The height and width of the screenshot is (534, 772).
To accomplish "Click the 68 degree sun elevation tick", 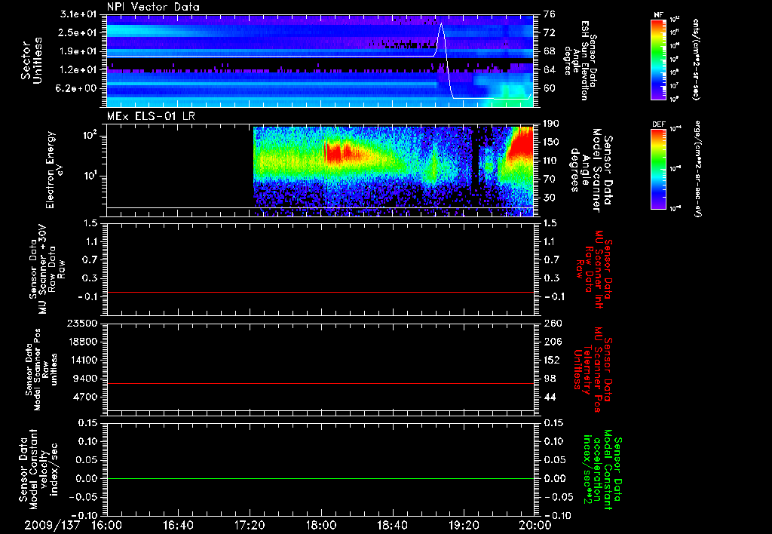I will tap(550, 51).
